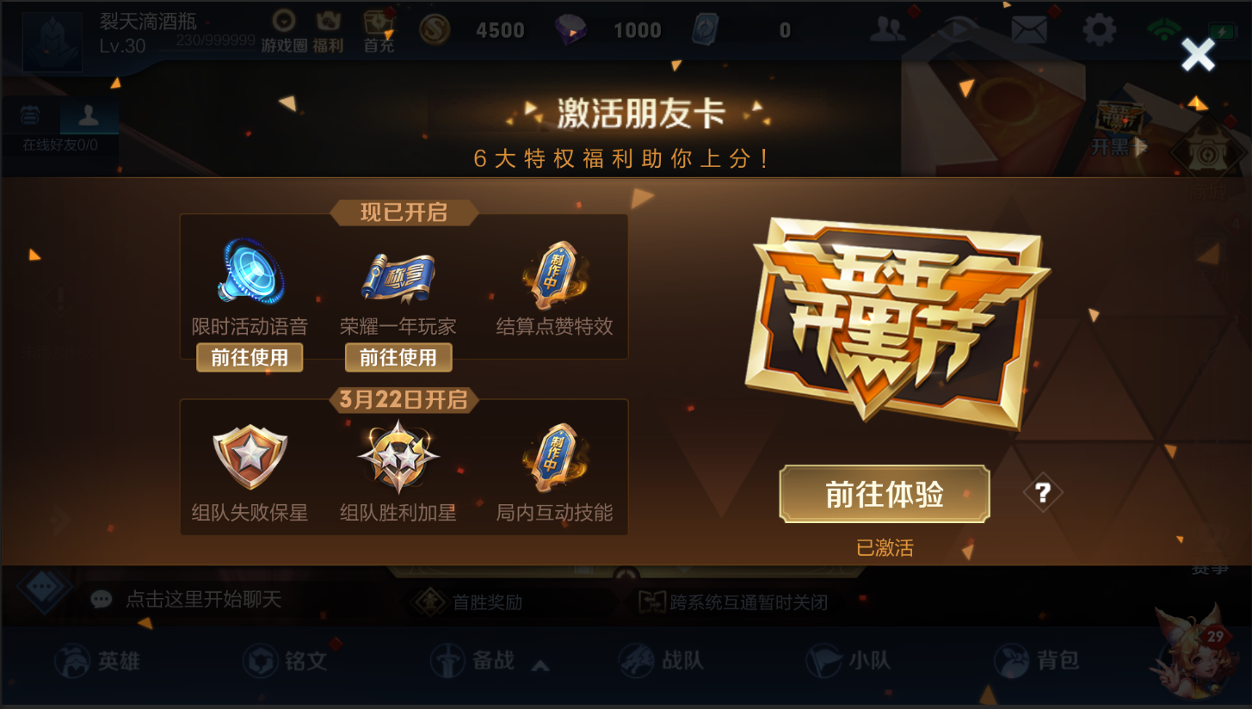Open the mail envelope icon
The height and width of the screenshot is (709, 1252).
(1028, 30)
